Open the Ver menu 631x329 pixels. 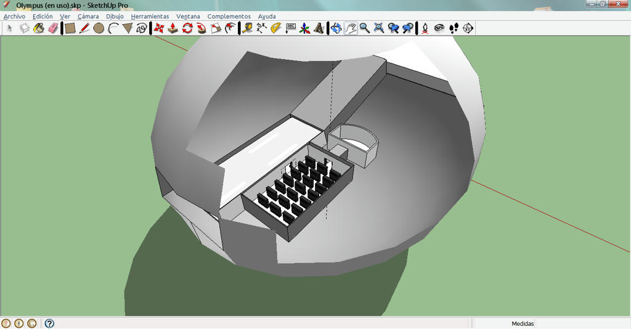[x=65, y=17]
